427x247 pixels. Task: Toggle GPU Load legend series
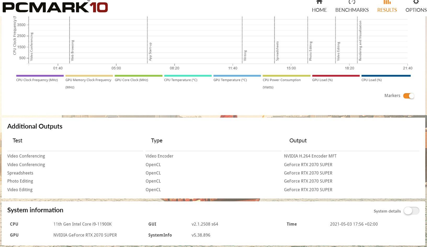336,78
